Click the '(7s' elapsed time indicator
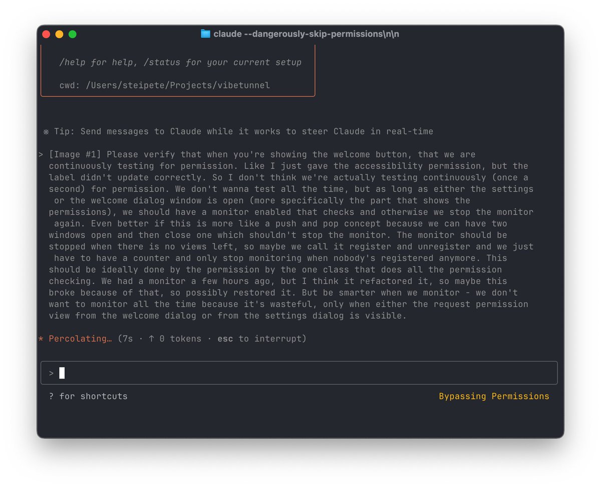The image size is (601, 487). tap(125, 339)
